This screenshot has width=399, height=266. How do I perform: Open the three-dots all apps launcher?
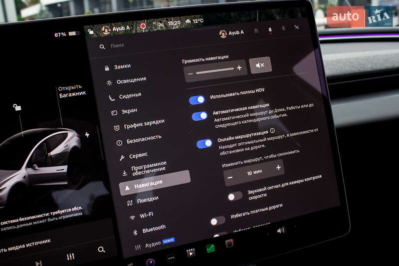pyautogui.click(x=171, y=258)
